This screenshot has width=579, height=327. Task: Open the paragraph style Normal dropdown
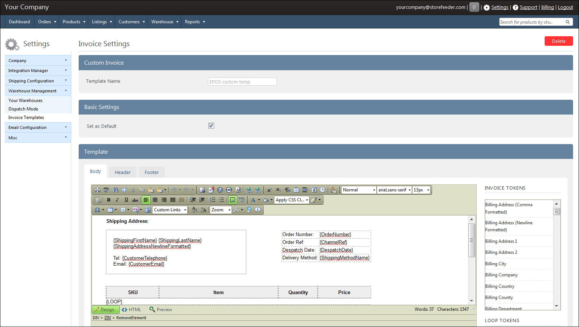tap(359, 190)
